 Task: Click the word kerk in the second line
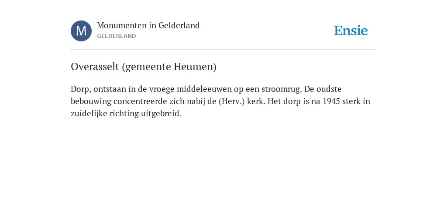(x=255, y=101)
